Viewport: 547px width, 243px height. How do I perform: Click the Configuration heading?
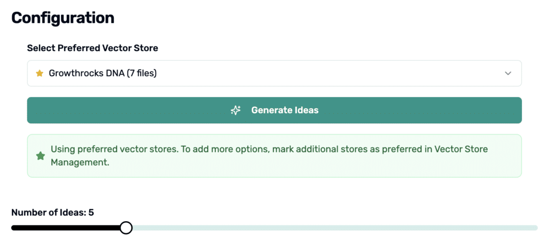tap(63, 18)
